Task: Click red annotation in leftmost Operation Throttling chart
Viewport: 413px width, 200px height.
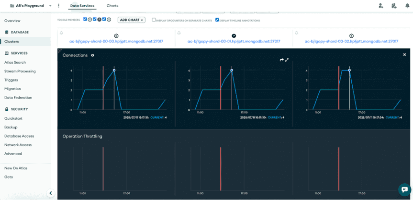Action: [x=103, y=168]
